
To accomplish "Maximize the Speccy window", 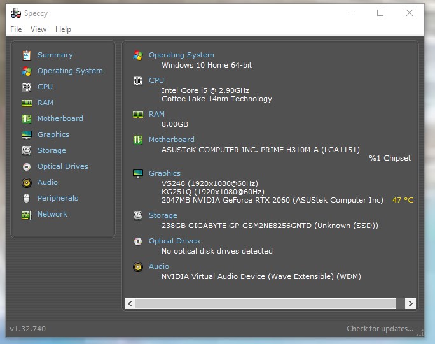I will pos(380,13).
